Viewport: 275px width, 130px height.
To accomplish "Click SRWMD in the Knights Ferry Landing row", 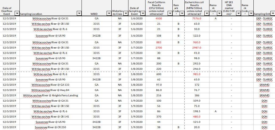I will coord(264,96).
